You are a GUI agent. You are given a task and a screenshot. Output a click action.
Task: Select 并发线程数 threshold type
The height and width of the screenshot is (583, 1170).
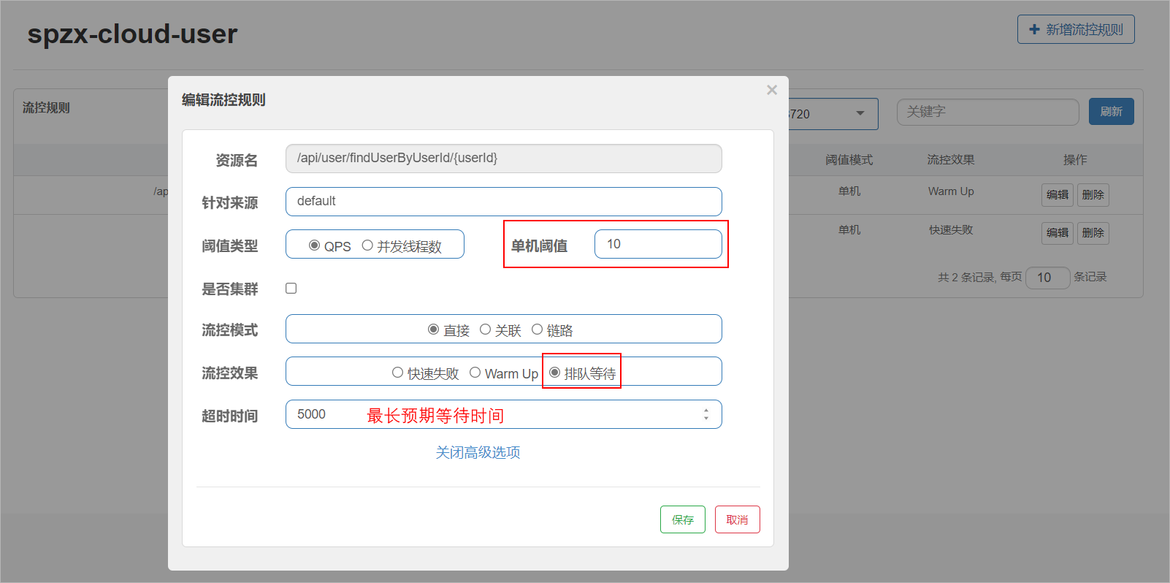367,245
